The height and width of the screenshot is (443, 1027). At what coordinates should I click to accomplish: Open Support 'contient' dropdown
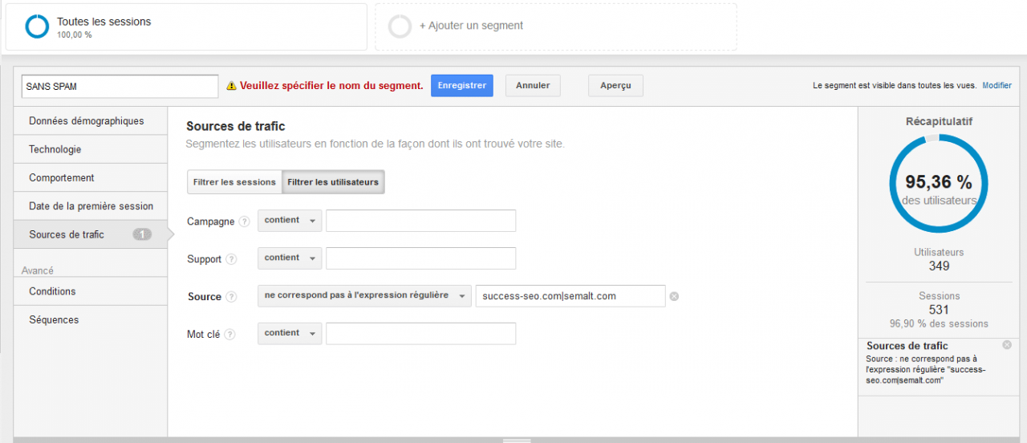pyautogui.click(x=290, y=258)
